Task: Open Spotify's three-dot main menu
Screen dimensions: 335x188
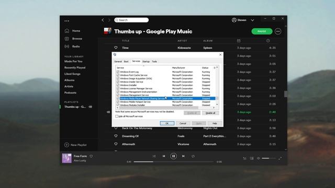Action: (66, 21)
